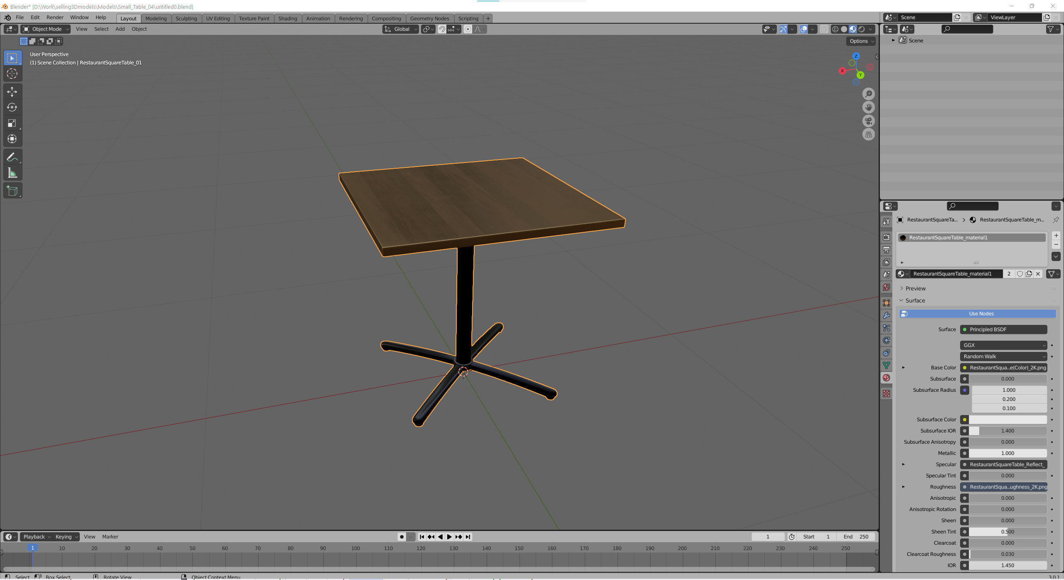This screenshot has width=1064, height=580.
Task: Open the Scene properties tab
Action: [x=887, y=275]
